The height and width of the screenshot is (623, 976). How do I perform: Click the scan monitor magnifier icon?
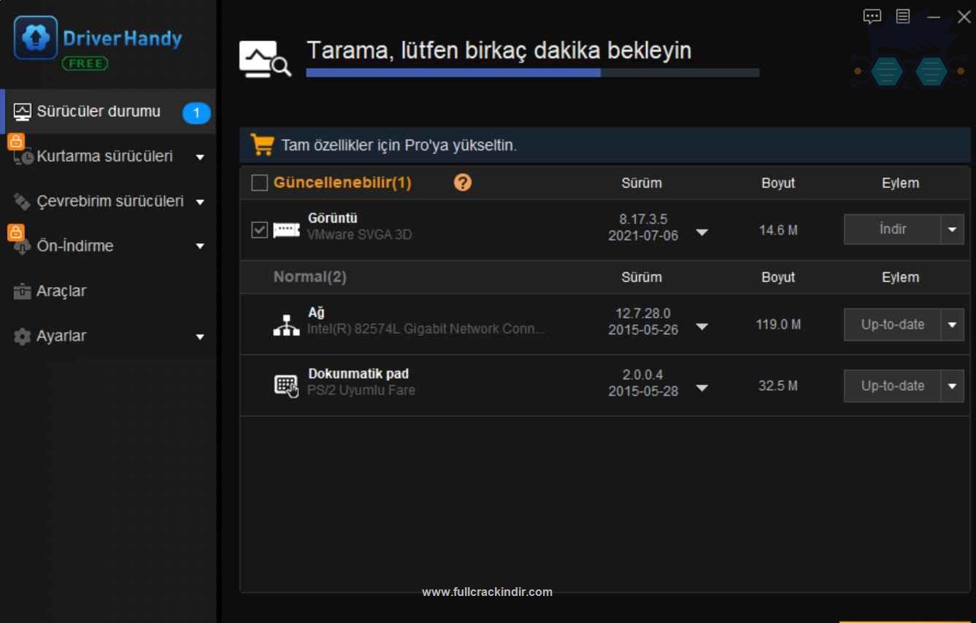265,60
